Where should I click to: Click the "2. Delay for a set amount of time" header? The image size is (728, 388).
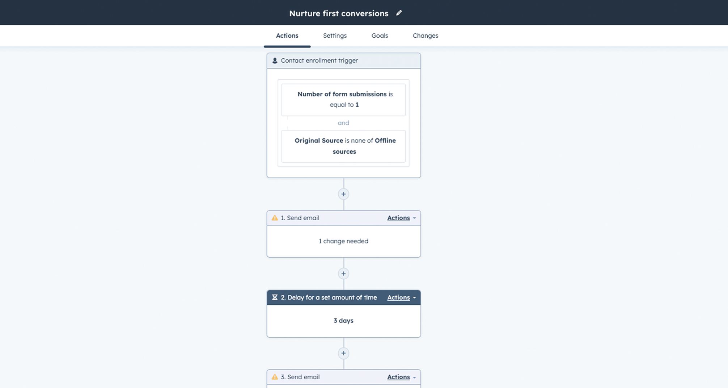tap(329, 297)
